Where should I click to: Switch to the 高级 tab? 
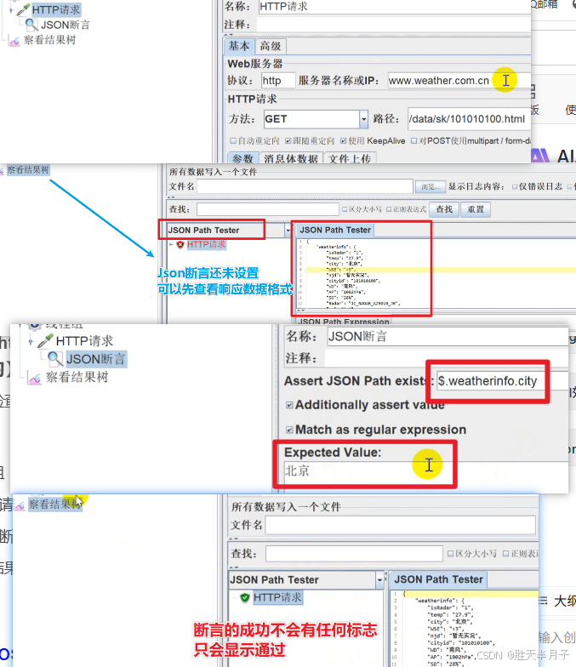(271, 46)
